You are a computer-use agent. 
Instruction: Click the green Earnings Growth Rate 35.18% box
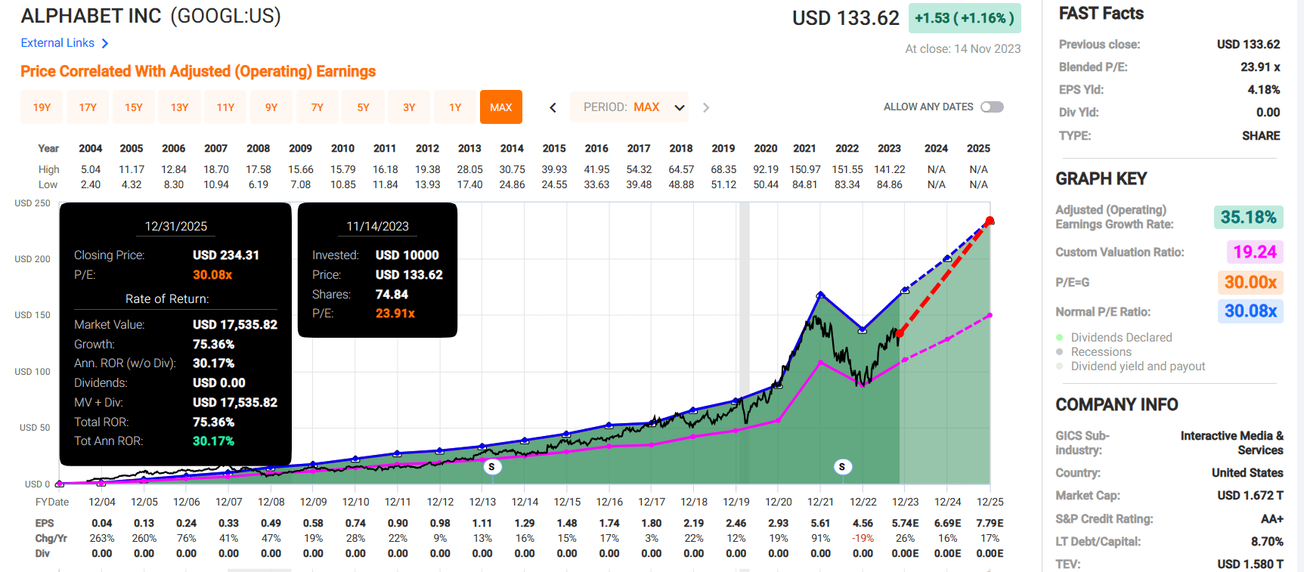(x=1247, y=218)
